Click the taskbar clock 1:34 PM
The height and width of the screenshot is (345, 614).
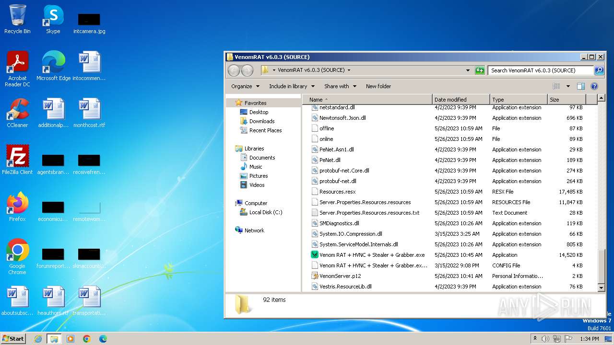(589, 339)
